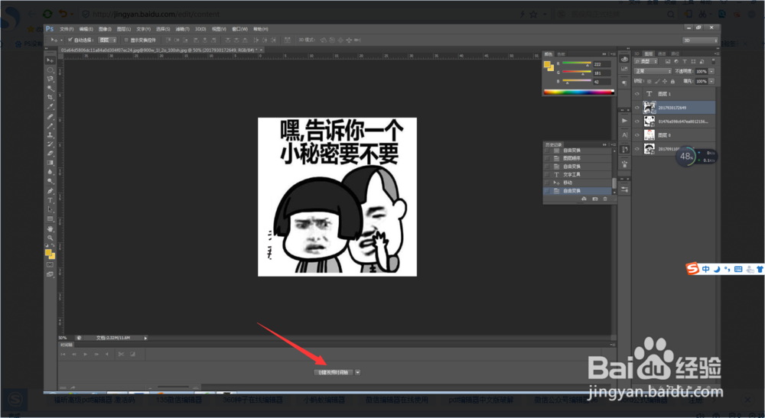Create new snapshot in History panel

click(594, 199)
